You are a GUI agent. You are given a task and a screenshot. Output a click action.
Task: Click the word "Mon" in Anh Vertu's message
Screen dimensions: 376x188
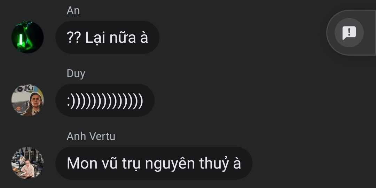pos(82,163)
